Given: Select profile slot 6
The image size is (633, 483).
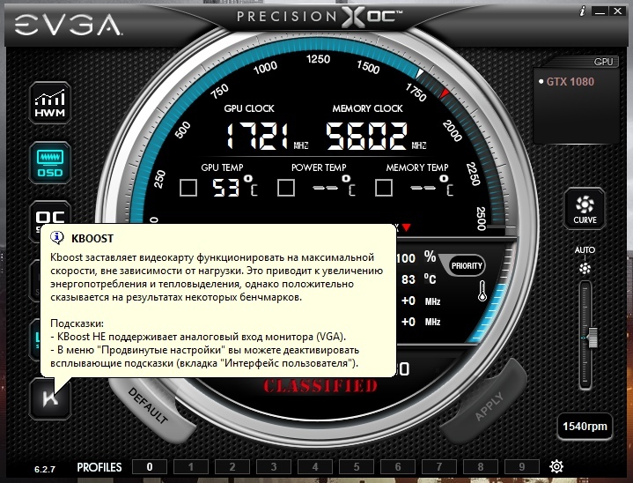Looking at the screenshot, I should (x=398, y=467).
